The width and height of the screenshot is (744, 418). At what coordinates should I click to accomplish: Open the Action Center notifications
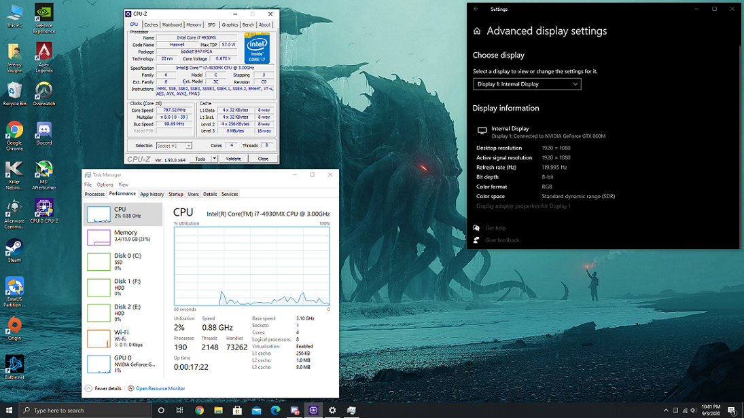(x=732, y=411)
